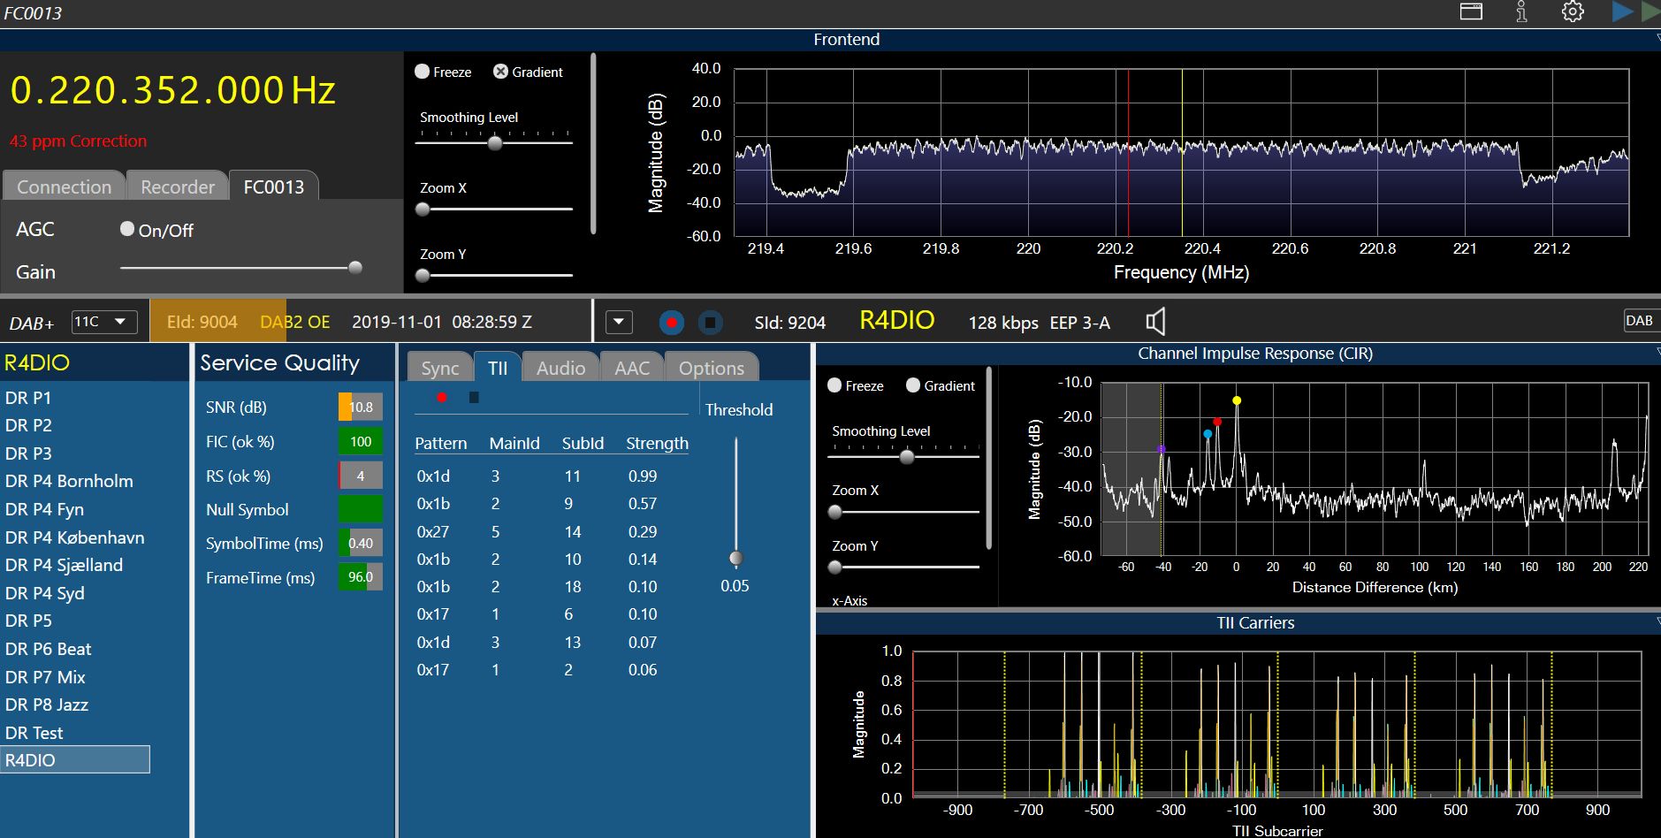Toggle the AGC On/Off switch
The image size is (1661, 838).
pyautogui.click(x=127, y=230)
